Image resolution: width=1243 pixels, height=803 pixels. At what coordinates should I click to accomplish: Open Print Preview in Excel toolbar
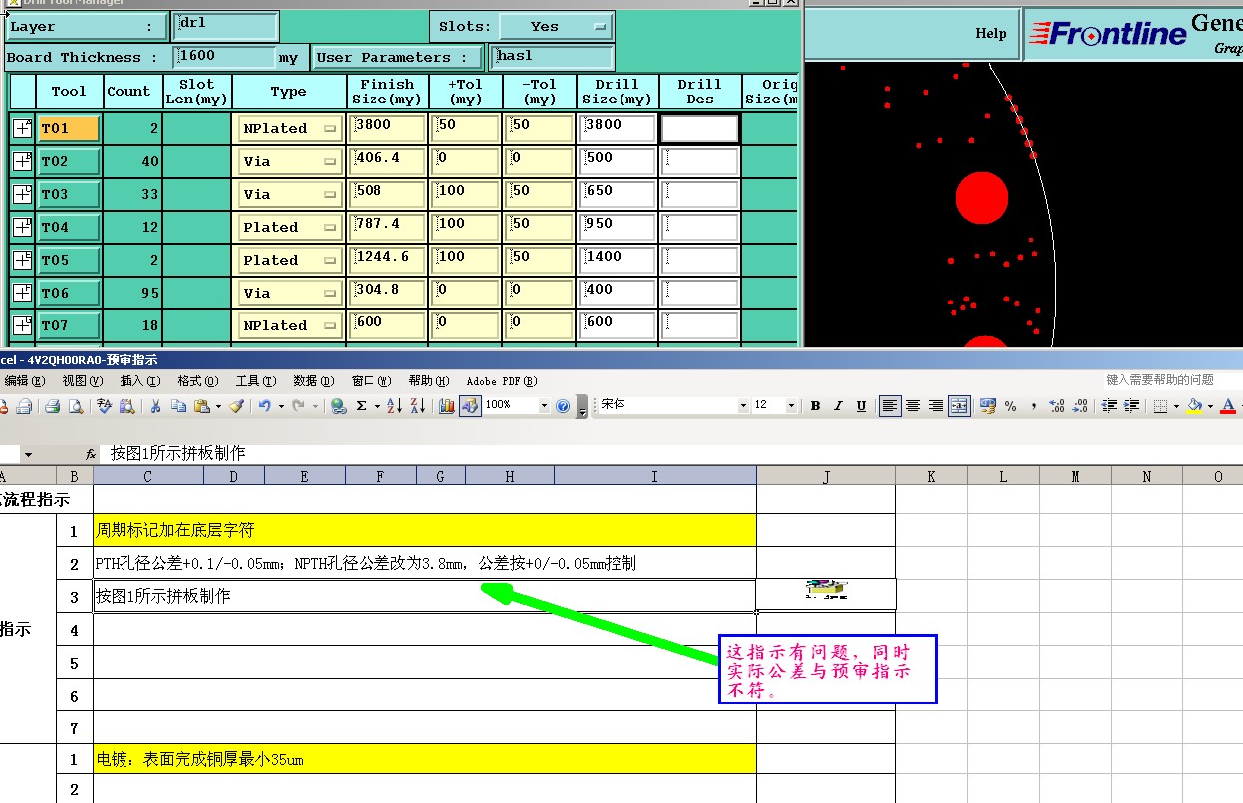click(x=75, y=406)
